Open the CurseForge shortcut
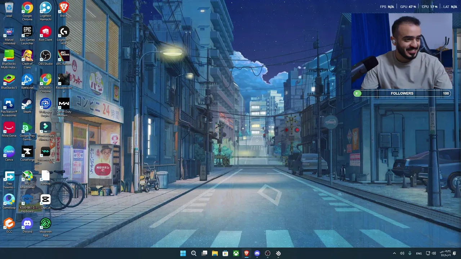The image size is (461, 259). [x=27, y=154]
